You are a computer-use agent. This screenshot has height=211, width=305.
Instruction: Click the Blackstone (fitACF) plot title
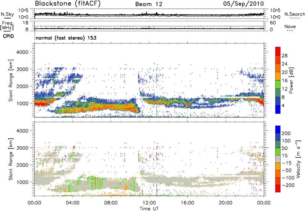(x=67, y=4)
